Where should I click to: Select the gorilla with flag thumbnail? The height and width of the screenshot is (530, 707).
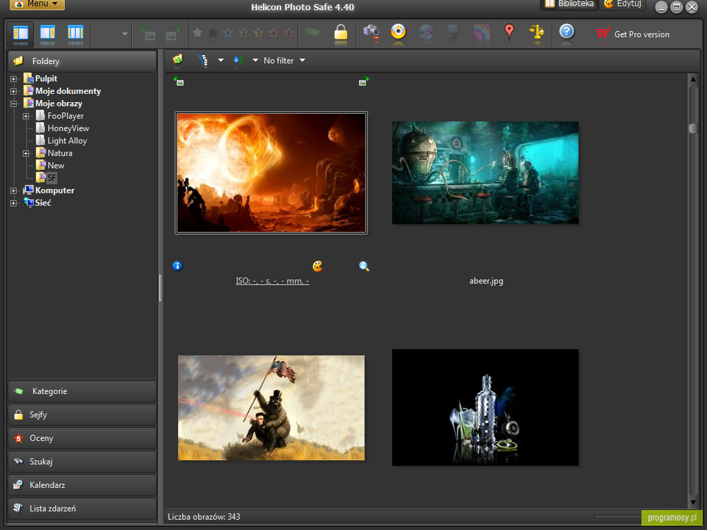point(271,408)
